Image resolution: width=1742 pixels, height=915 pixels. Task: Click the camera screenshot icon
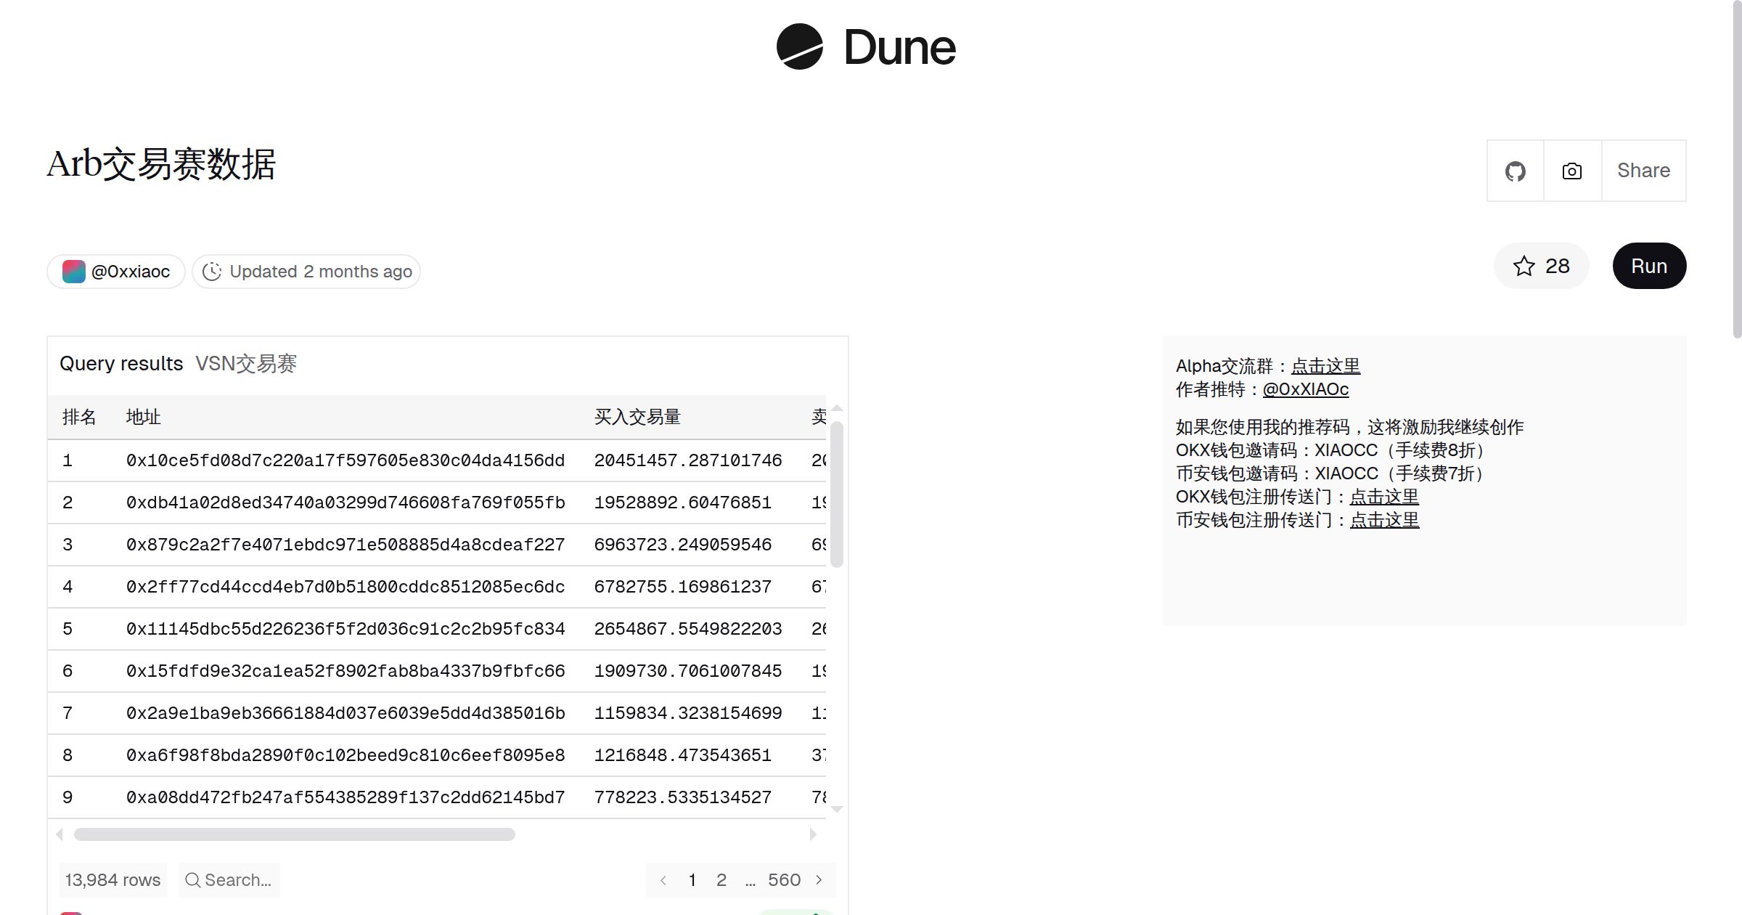pos(1571,171)
